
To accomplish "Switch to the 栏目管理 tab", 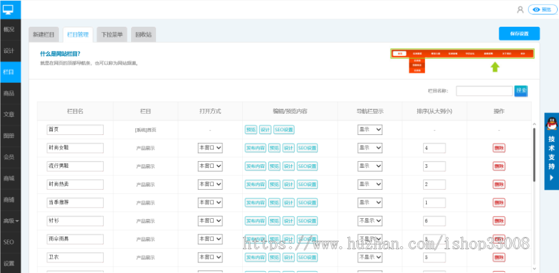I will pos(78,35).
